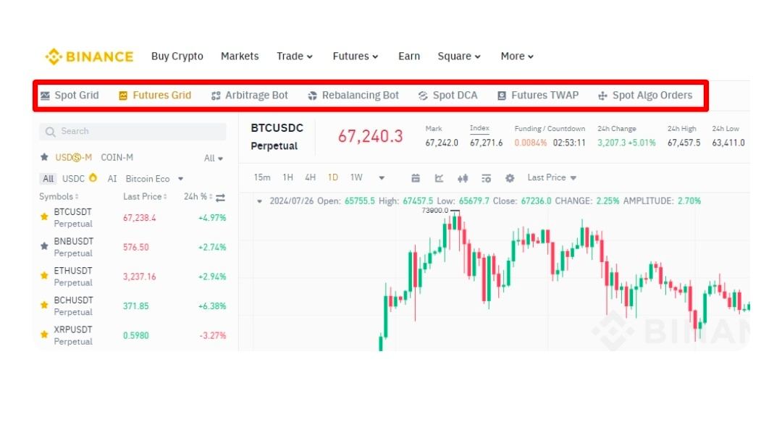
Task: Set chart interval to 4H
Action: click(310, 177)
